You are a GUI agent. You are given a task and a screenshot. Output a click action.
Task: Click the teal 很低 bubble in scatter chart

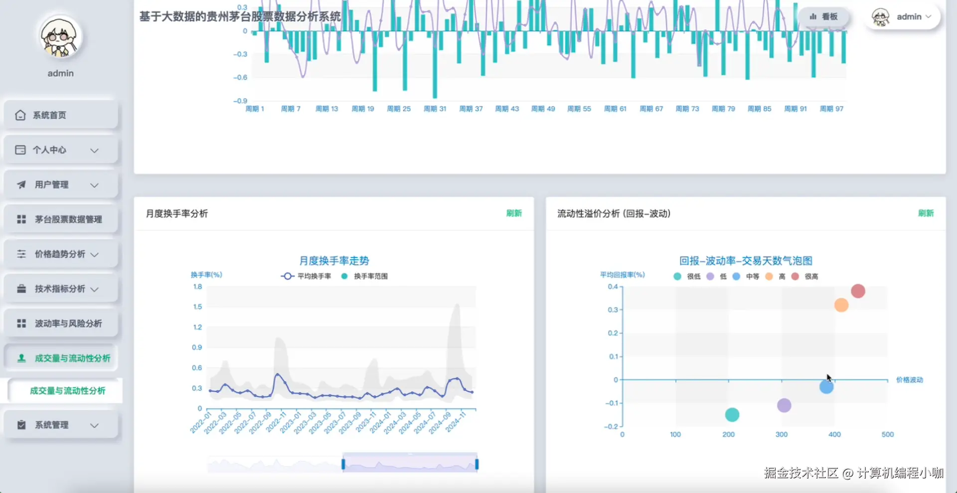732,415
